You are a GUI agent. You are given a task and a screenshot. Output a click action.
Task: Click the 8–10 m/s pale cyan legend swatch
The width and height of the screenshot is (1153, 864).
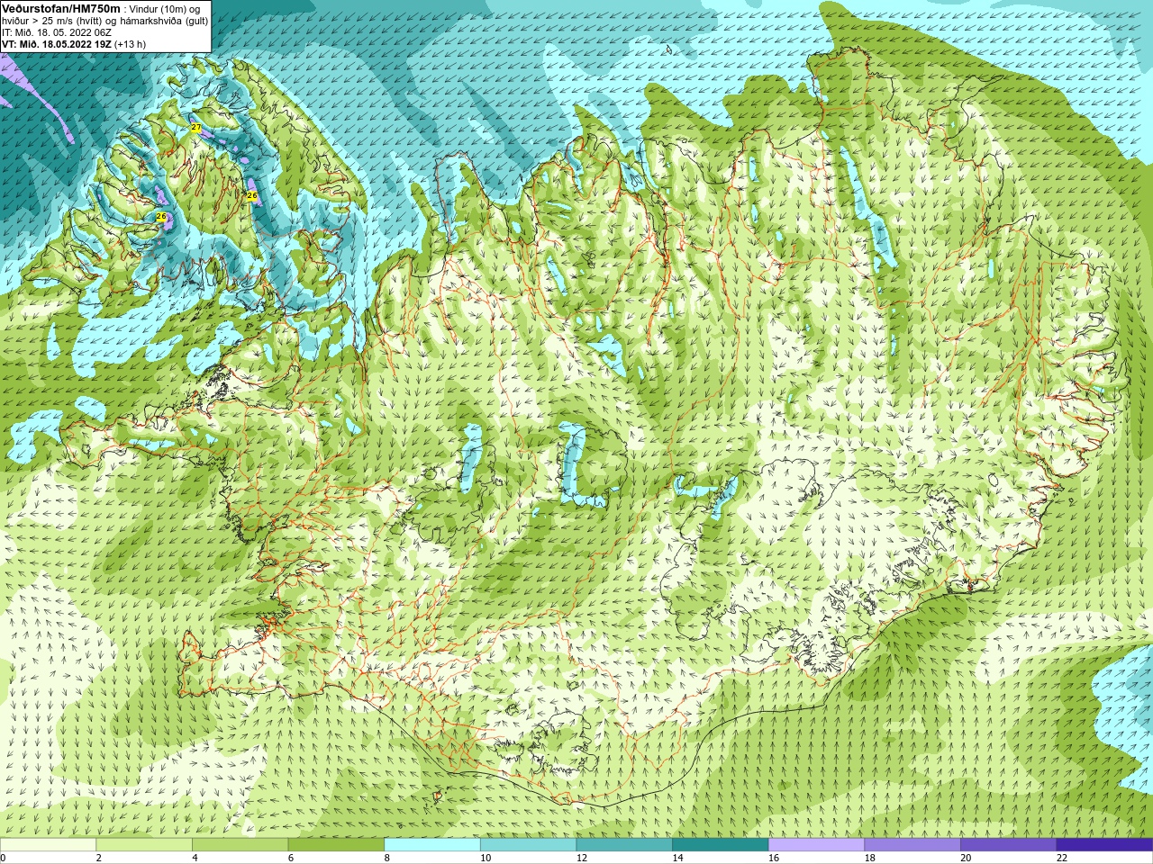(x=432, y=845)
